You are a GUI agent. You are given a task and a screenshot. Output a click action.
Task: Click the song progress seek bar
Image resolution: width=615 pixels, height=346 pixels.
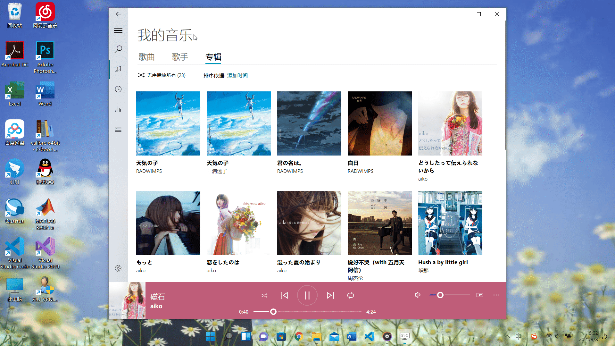(x=307, y=312)
